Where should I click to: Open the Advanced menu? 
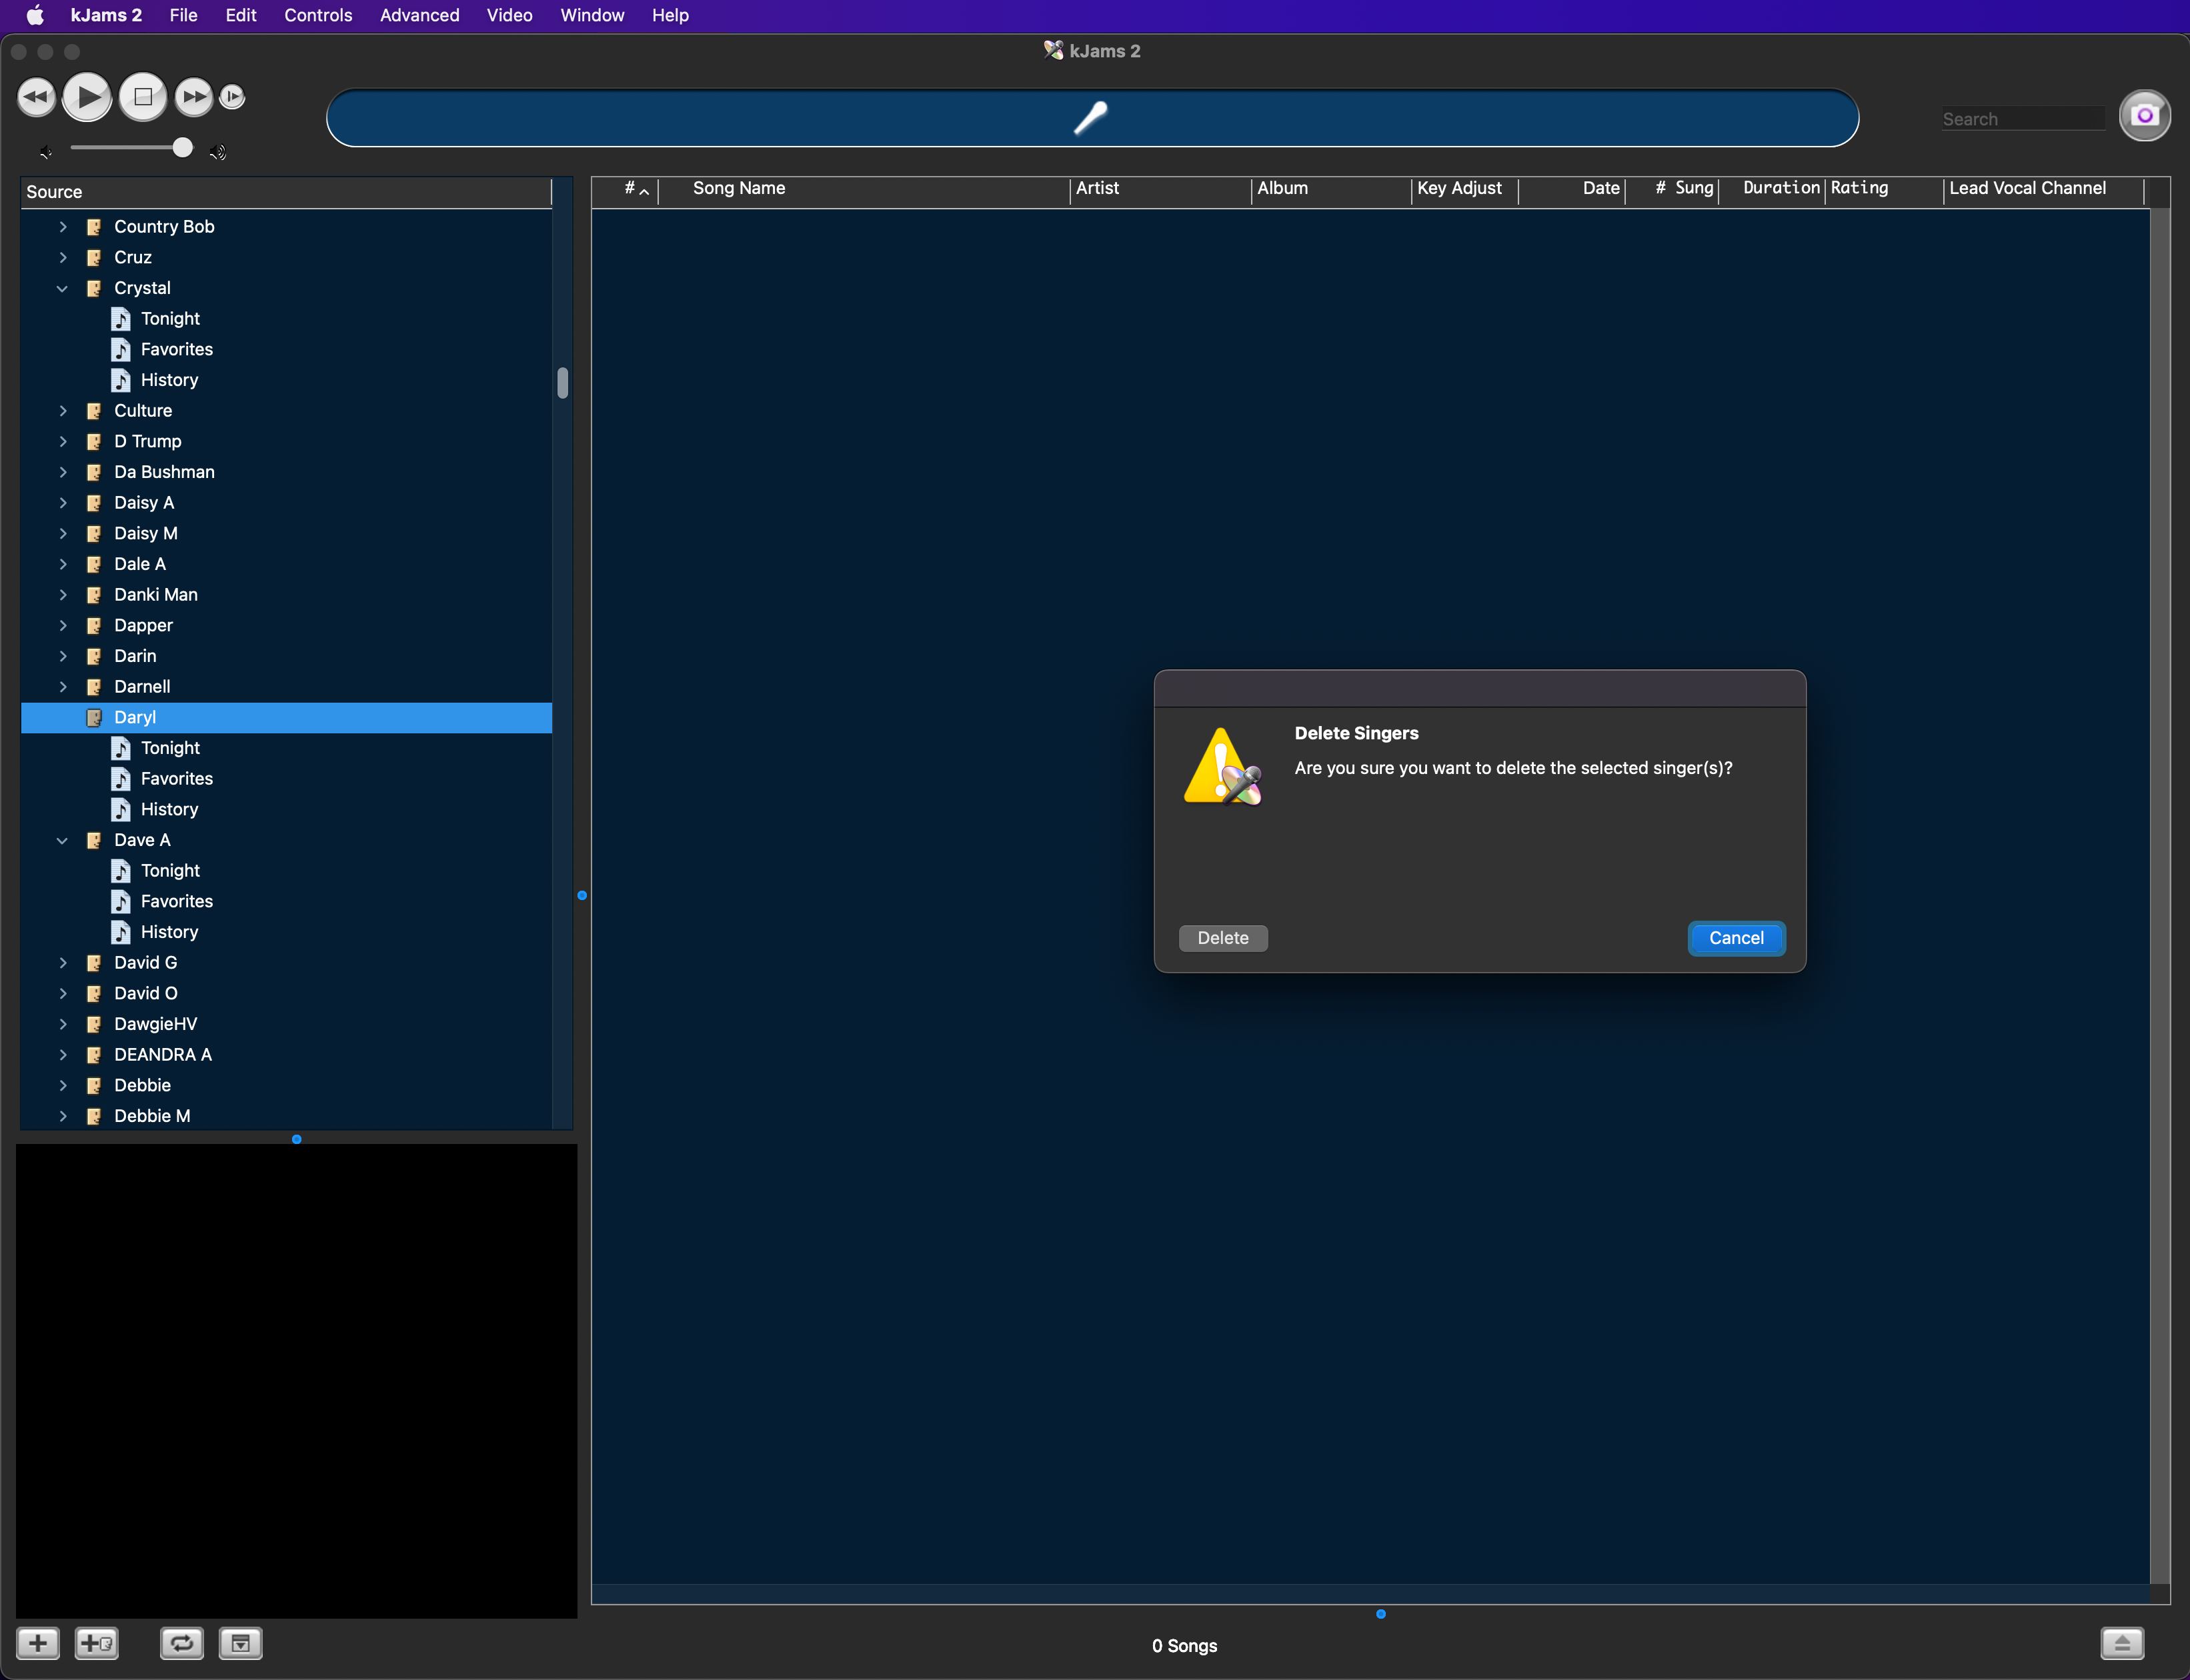click(x=419, y=15)
